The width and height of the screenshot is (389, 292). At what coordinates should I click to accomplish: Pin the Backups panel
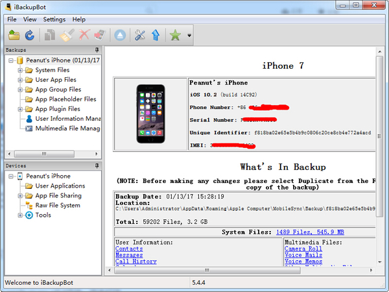click(97, 50)
